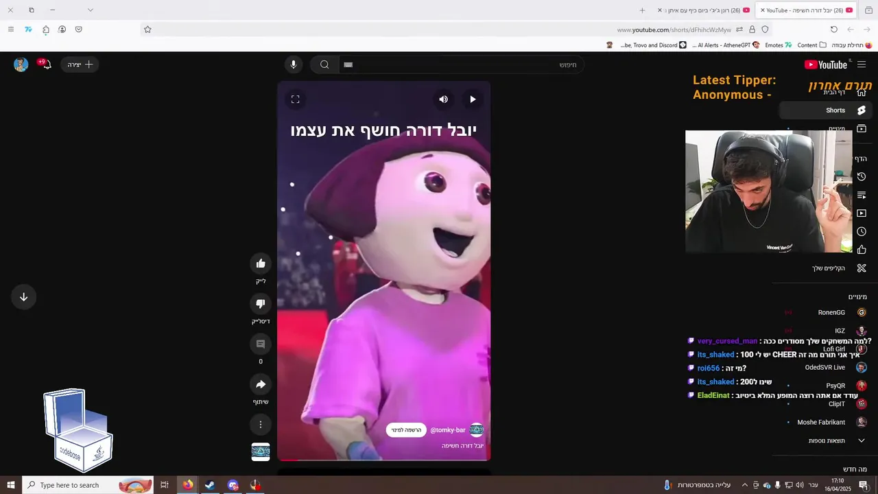Open your videos icon in sidebar
Viewport: 878px width, 494px height.
[x=862, y=213]
